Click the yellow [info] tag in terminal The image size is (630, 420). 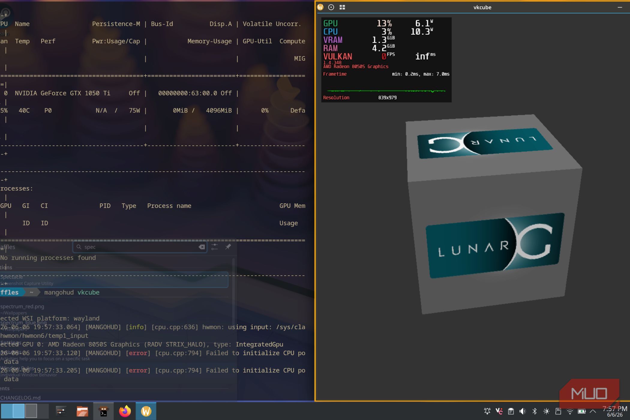click(136, 327)
